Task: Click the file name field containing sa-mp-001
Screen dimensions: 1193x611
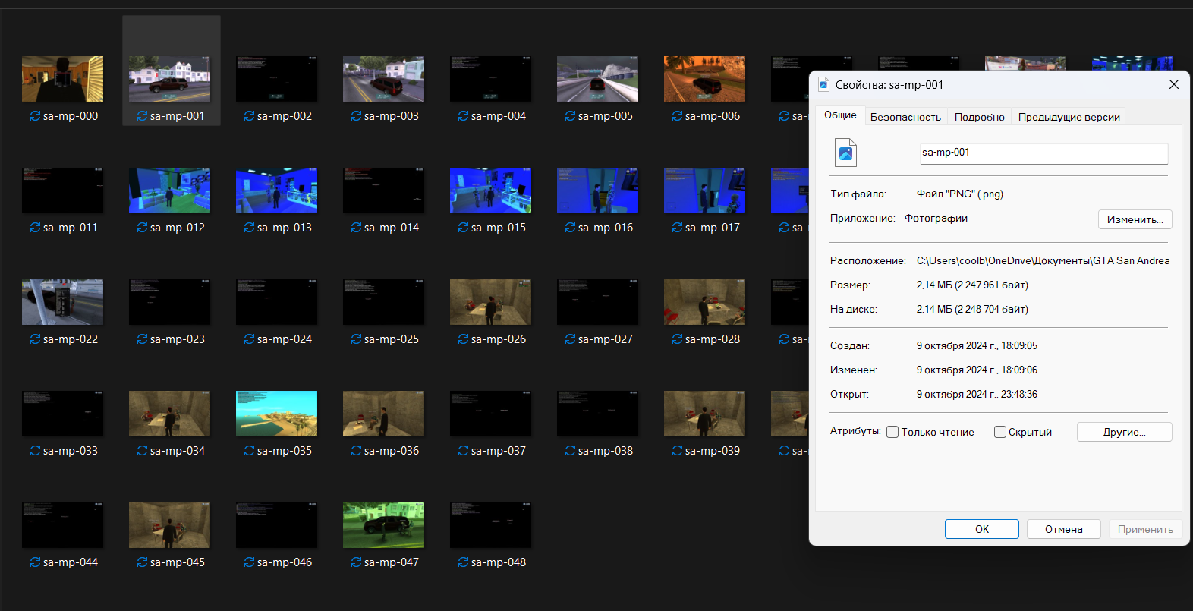Action: [x=1043, y=153]
